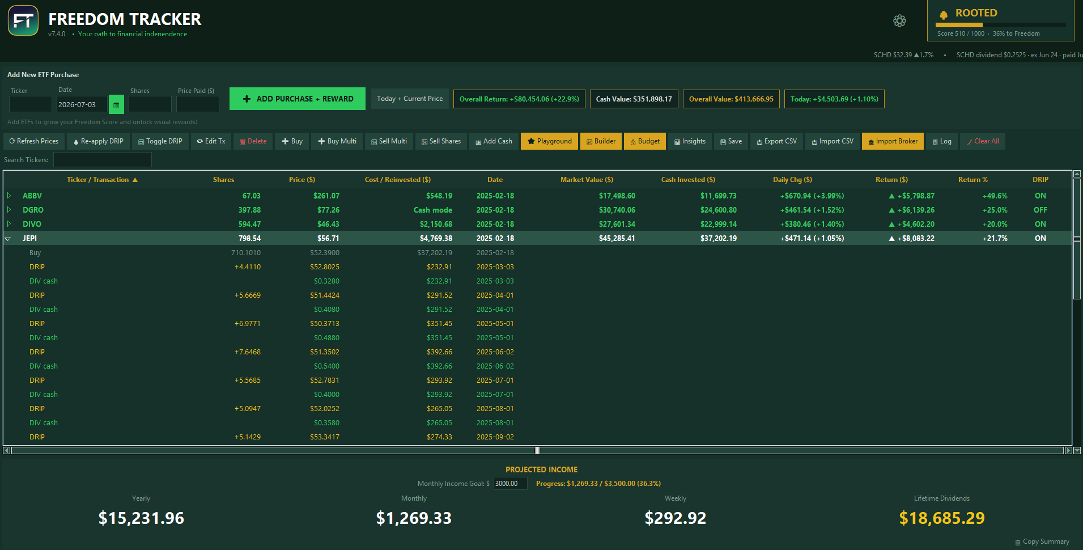
Task: Click the Monthly Income Goal field
Action: [x=510, y=484]
